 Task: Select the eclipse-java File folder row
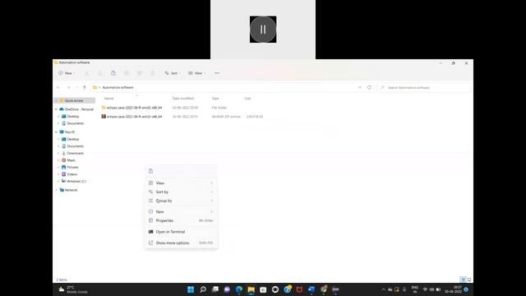point(182,108)
